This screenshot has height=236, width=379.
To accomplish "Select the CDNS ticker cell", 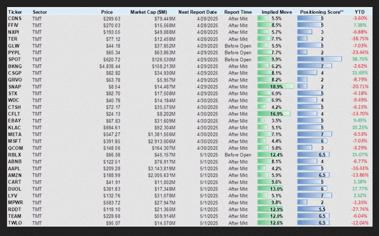I will [x=15, y=18].
